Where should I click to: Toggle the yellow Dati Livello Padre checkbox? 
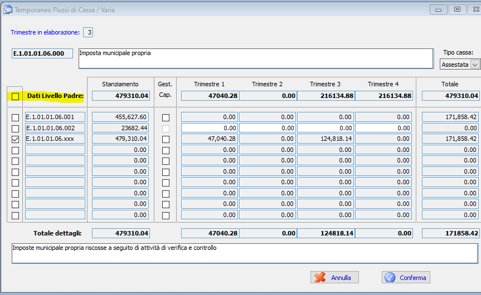click(16, 96)
